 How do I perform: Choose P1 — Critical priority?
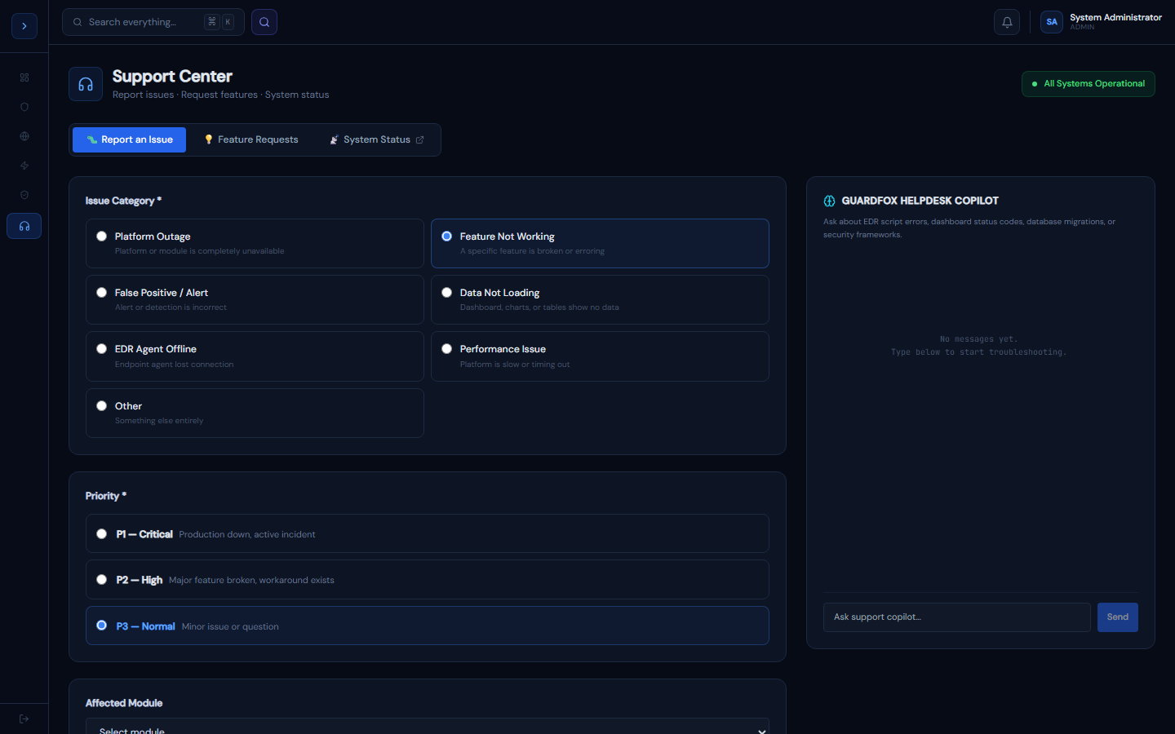(x=428, y=533)
